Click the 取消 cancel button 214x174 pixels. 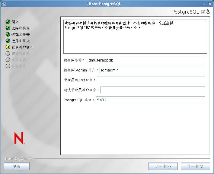pos(17,166)
